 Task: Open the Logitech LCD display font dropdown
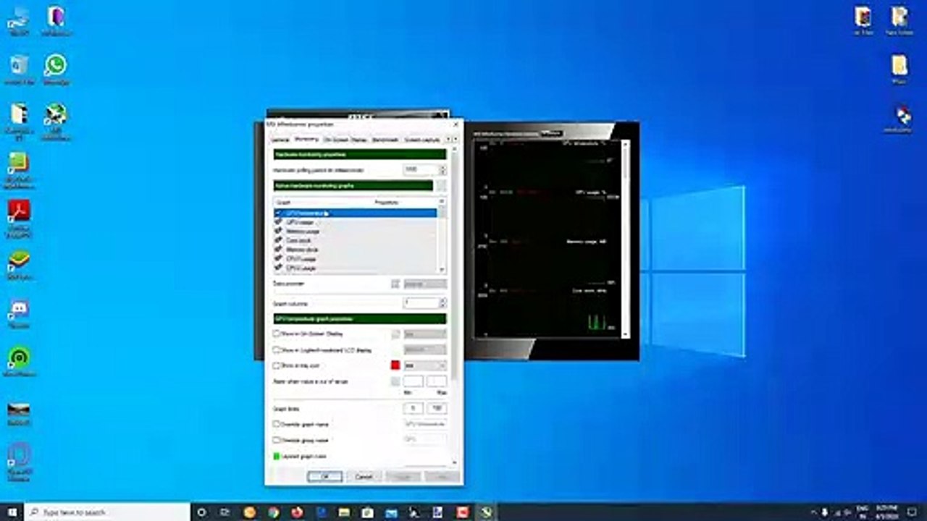click(424, 350)
